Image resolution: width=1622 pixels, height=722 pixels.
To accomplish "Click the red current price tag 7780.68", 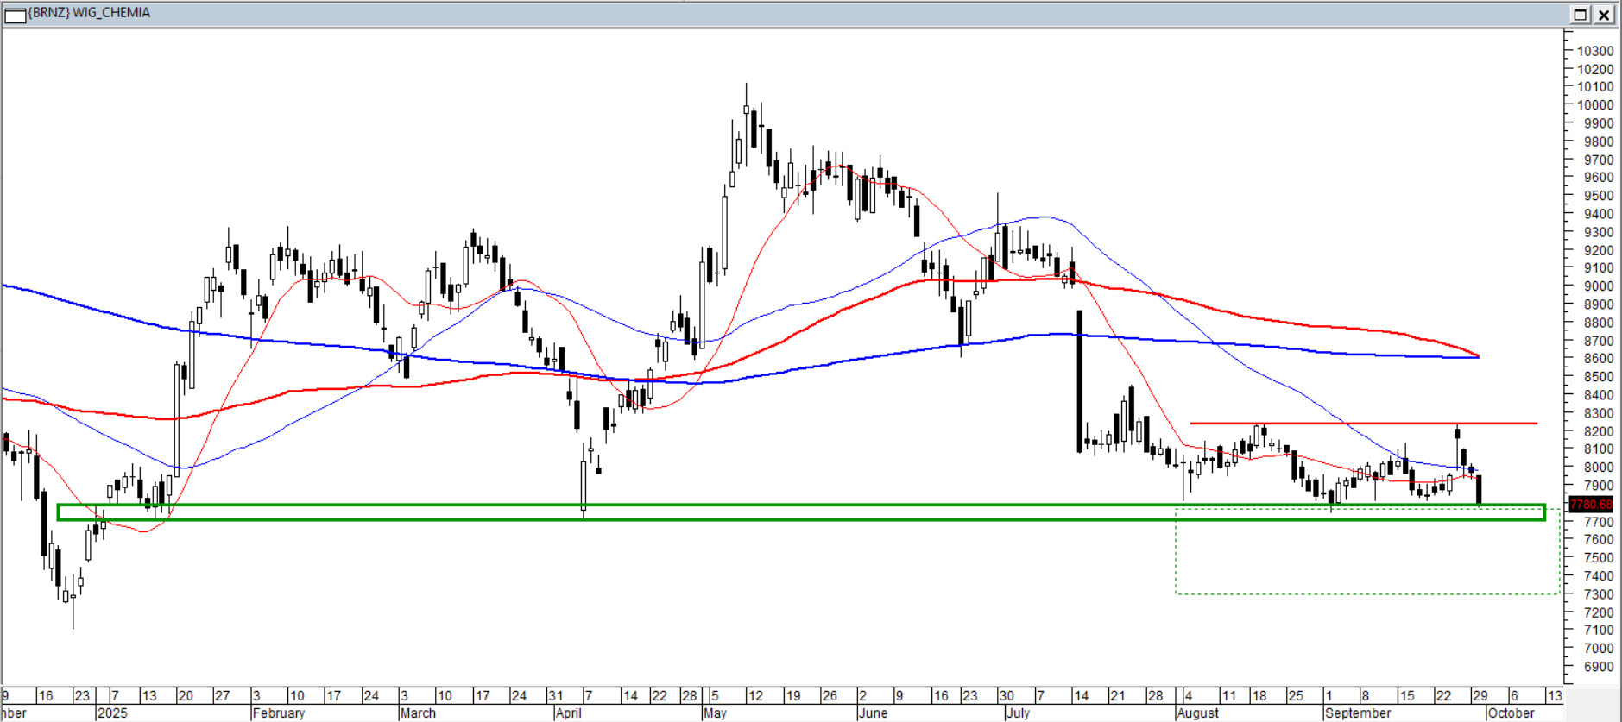I will 1590,505.
